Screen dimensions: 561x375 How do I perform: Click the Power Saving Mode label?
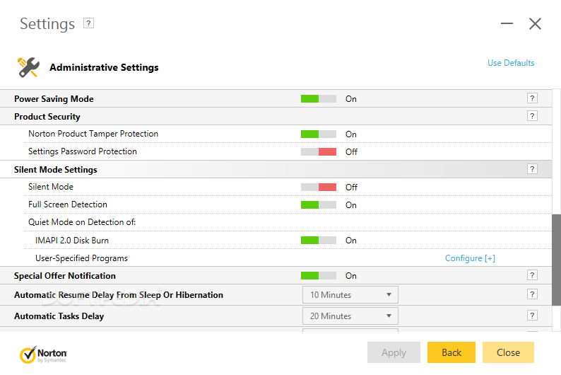[x=54, y=99]
